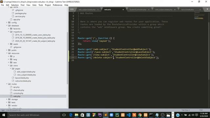Open Visual Studio Code from taskbar
The image size is (210, 118).
point(128,115)
